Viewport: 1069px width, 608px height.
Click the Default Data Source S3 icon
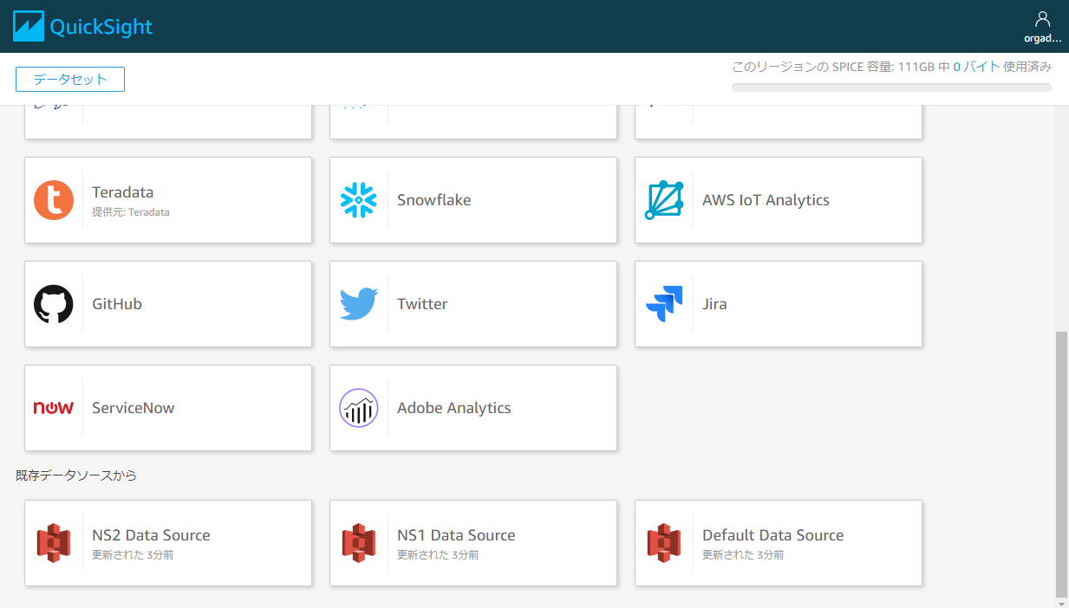tap(664, 543)
